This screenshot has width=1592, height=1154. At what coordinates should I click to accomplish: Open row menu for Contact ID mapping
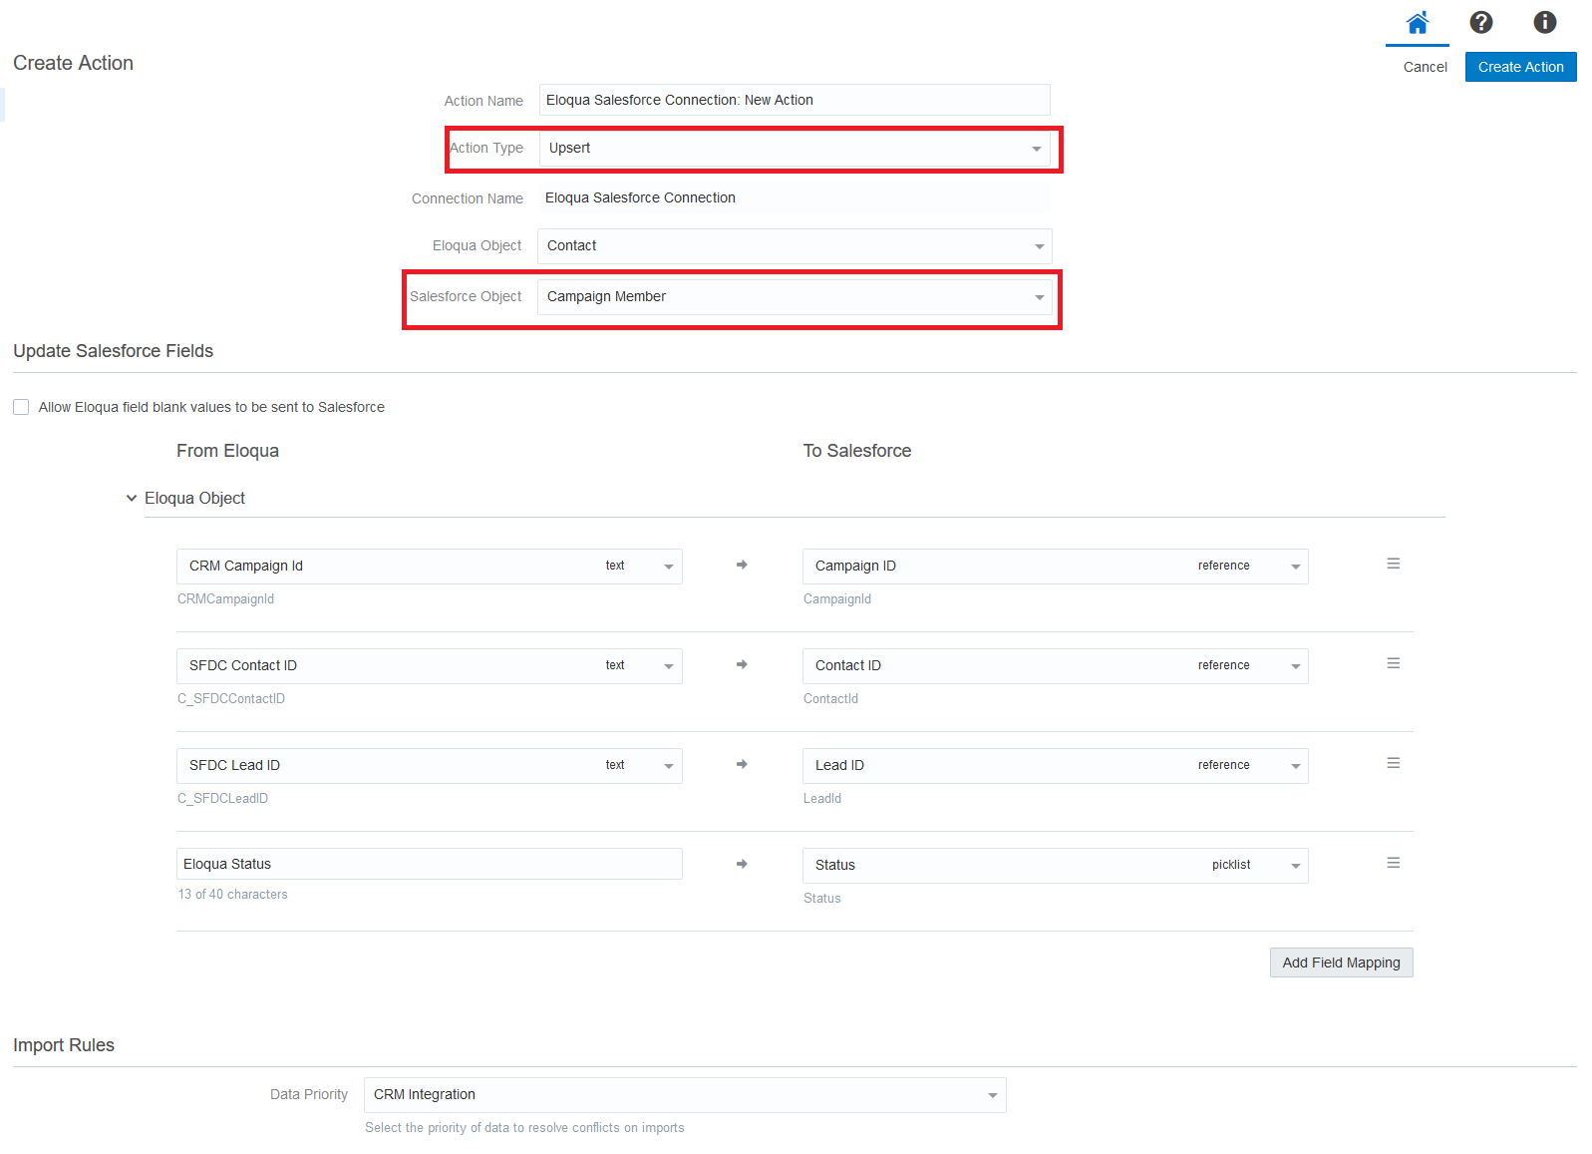point(1393,664)
